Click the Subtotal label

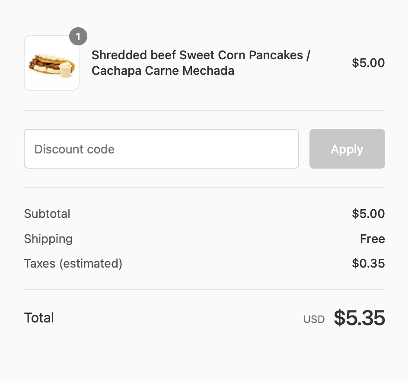pos(47,214)
